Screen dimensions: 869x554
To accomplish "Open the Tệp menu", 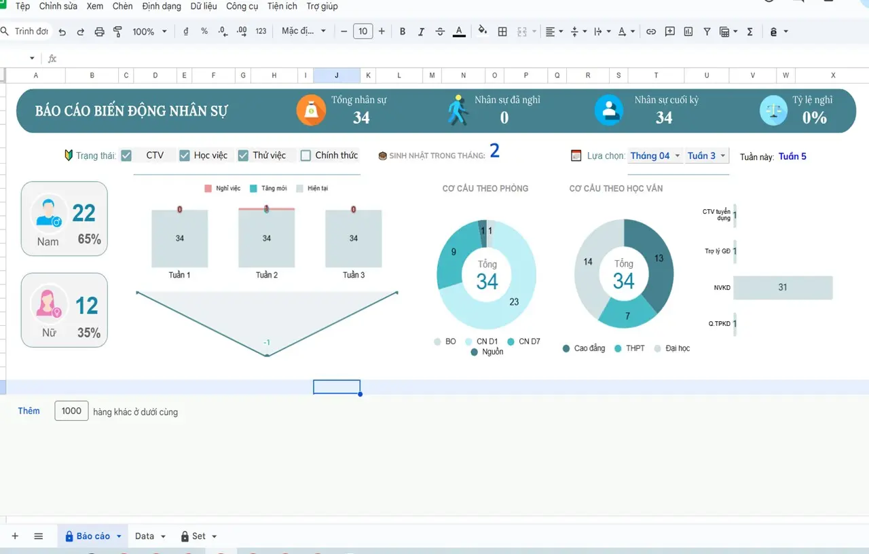I will pos(22,6).
